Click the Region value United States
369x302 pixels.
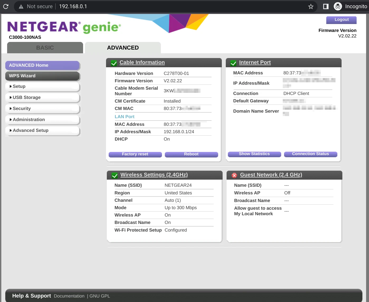(x=178, y=193)
